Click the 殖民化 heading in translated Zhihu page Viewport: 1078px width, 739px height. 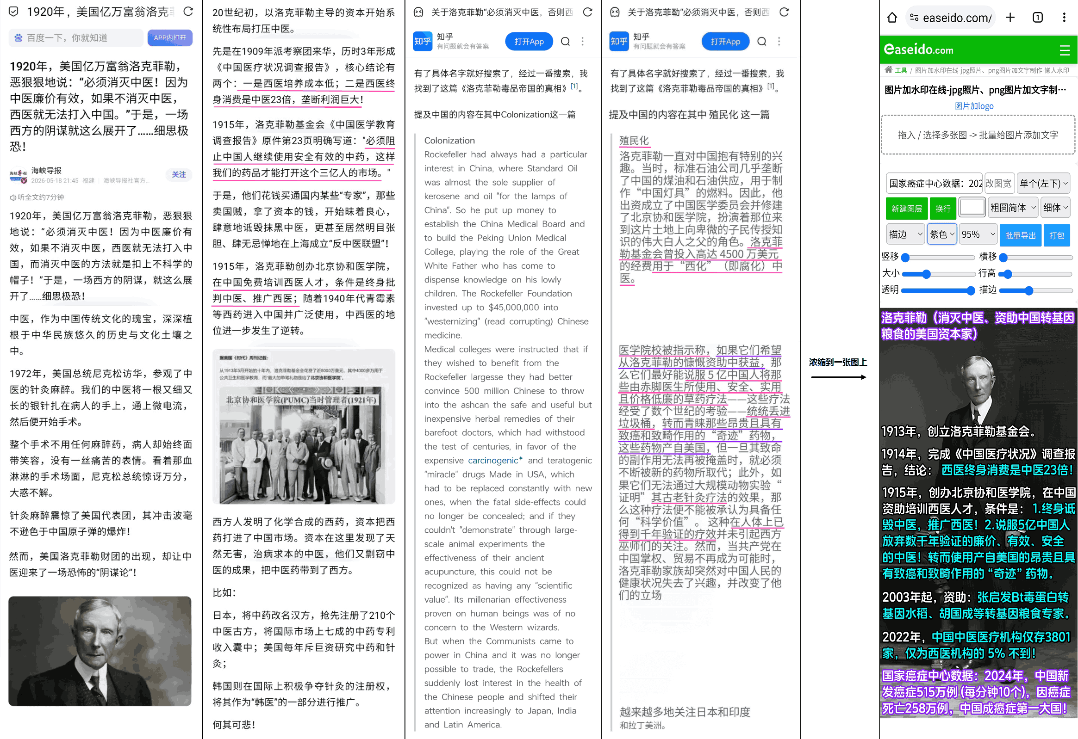point(634,141)
